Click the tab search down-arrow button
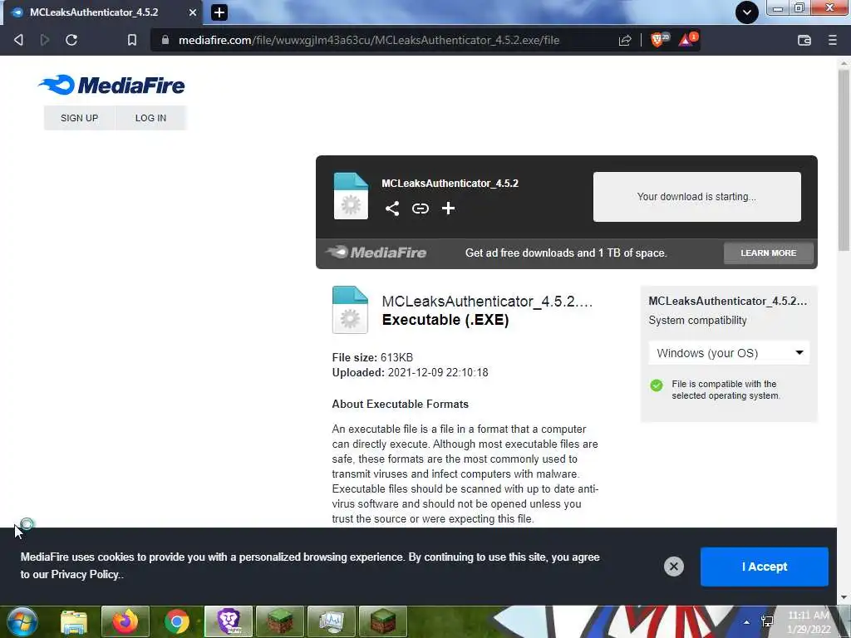 pyautogui.click(x=747, y=12)
